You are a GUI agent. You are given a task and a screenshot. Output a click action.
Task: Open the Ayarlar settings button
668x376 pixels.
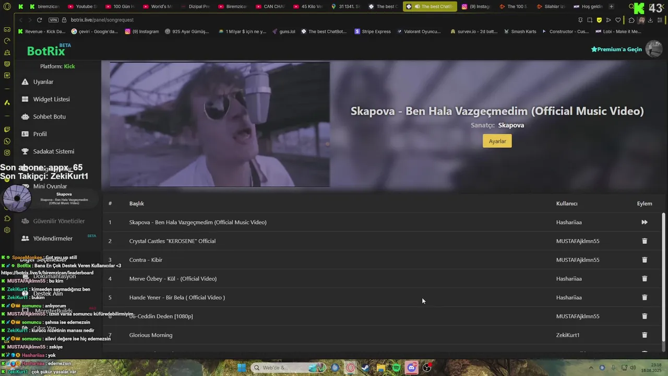[x=497, y=141]
